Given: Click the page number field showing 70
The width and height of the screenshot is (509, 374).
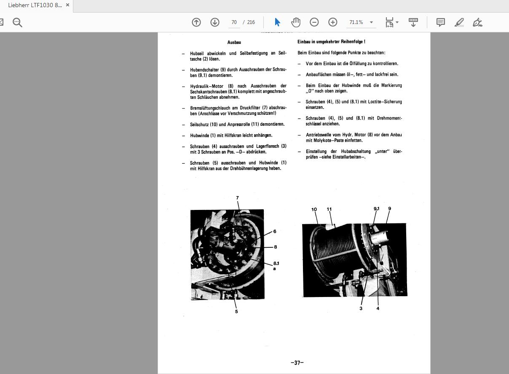Looking at the screenshot, I should [234, 22].
